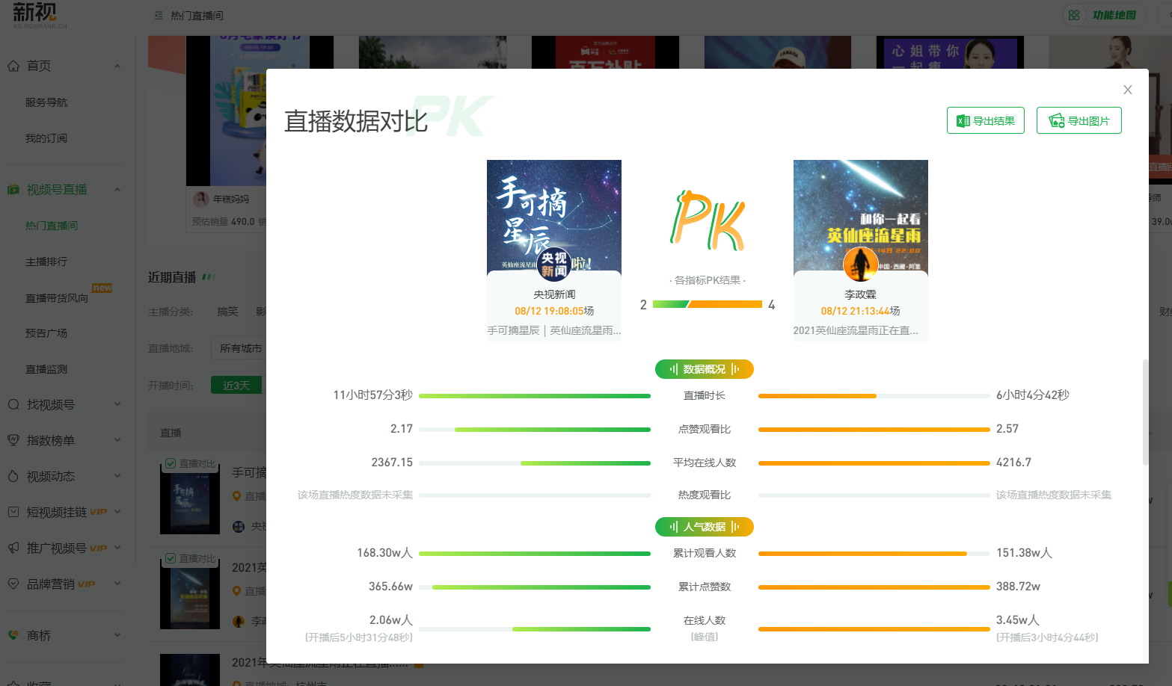Click the 功能地图 grid icon
This screenshot has height=686, width=1172.
(1074, 15)
